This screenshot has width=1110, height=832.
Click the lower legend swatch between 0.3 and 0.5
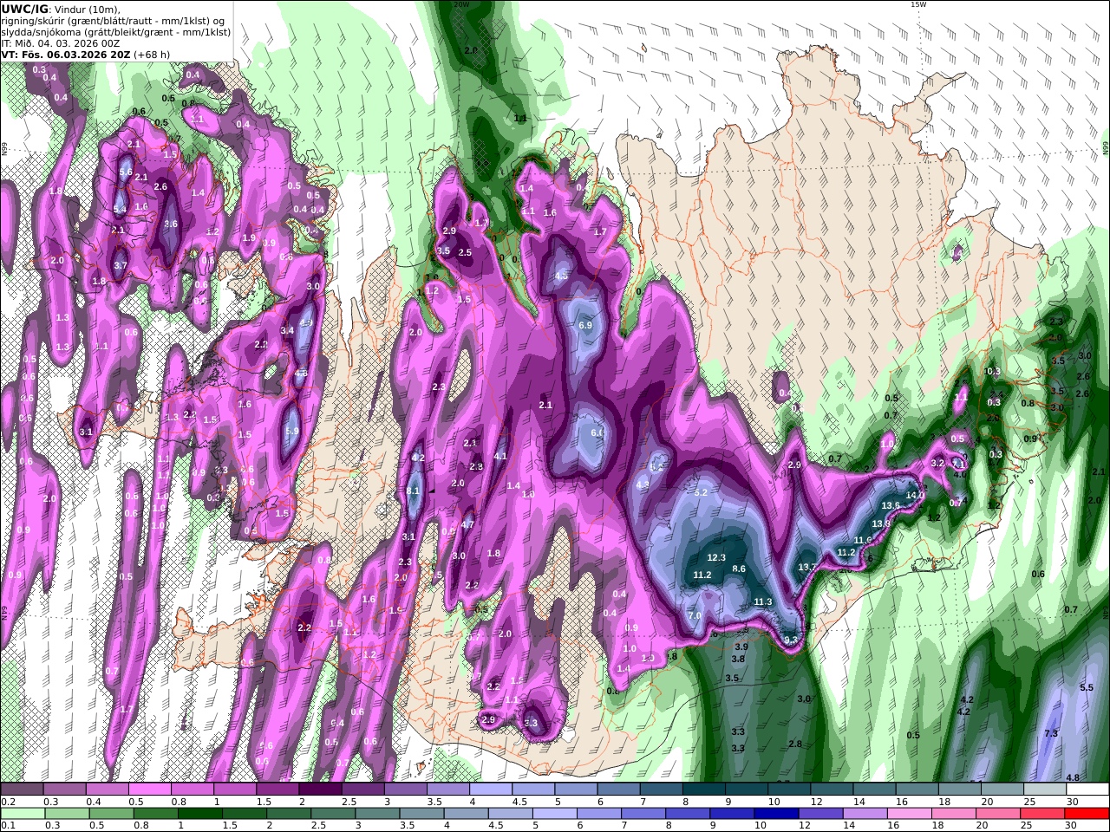pos(69,814)
